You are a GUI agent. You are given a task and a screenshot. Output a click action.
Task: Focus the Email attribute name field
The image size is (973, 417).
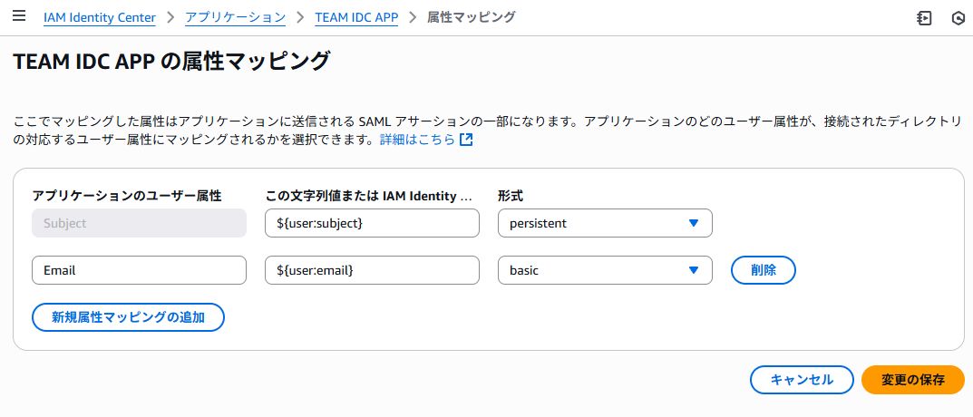[139, 270]
